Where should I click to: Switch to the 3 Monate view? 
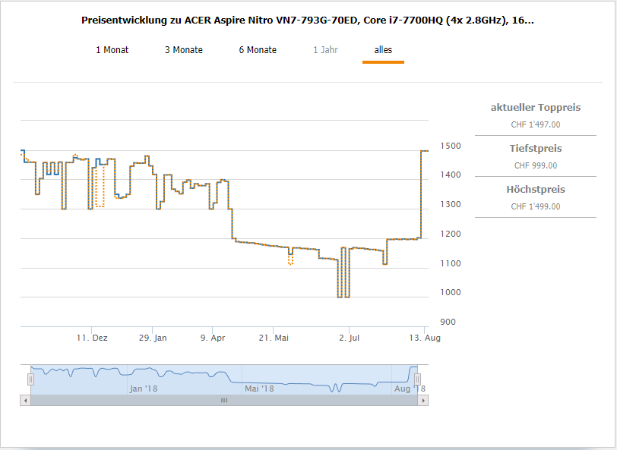pos(184,50)
